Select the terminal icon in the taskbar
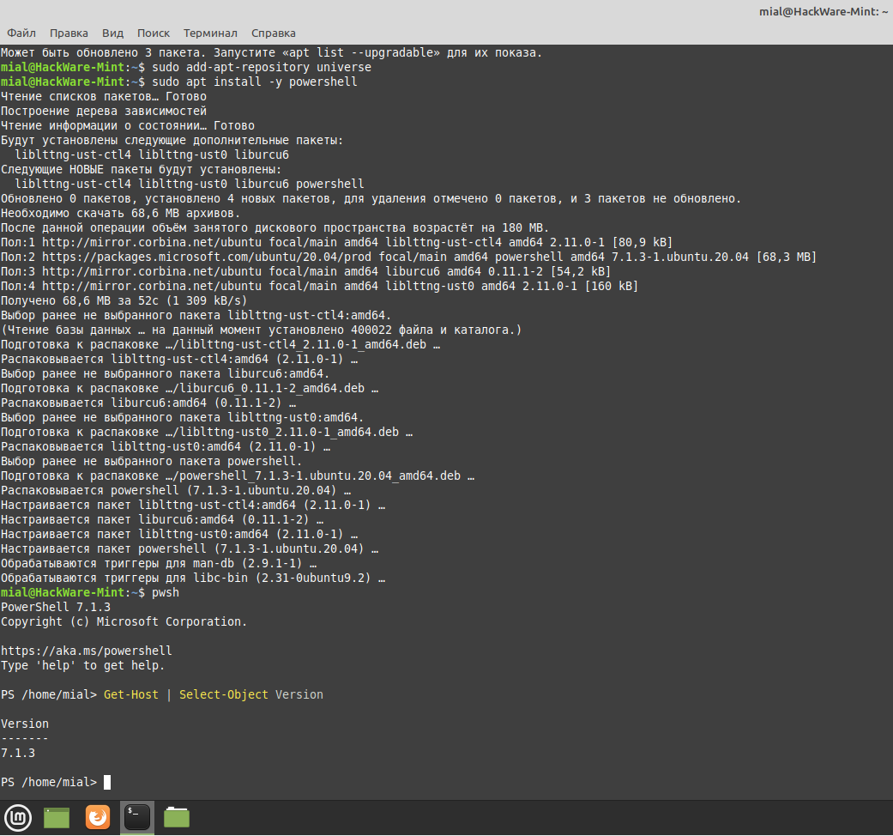This screenshot has height=836, width=893. (137, 817)
